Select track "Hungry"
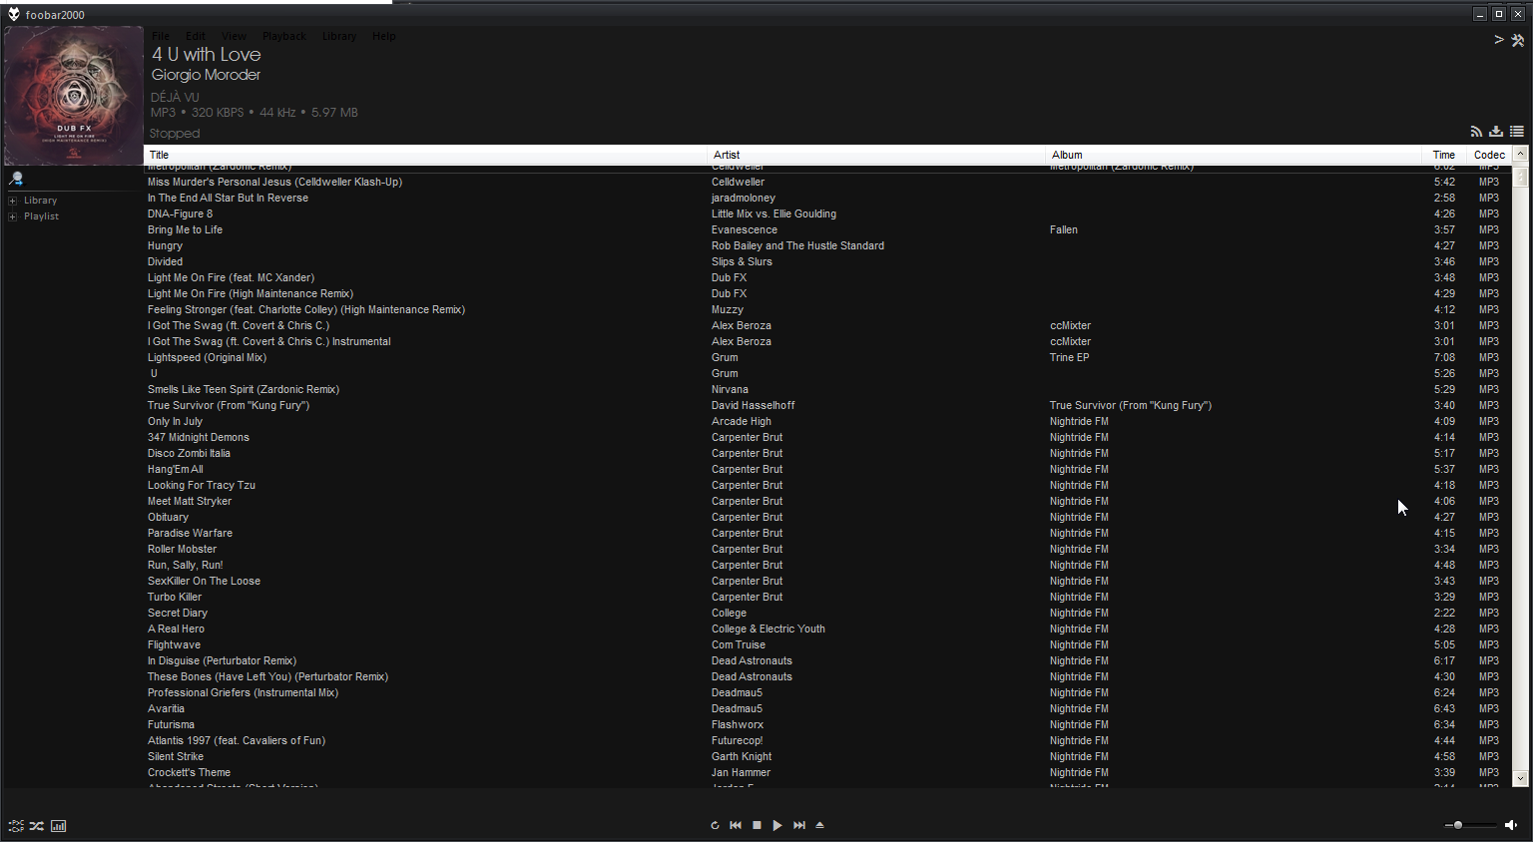Viewport: 1533px width, 842px height. (165, 245)
